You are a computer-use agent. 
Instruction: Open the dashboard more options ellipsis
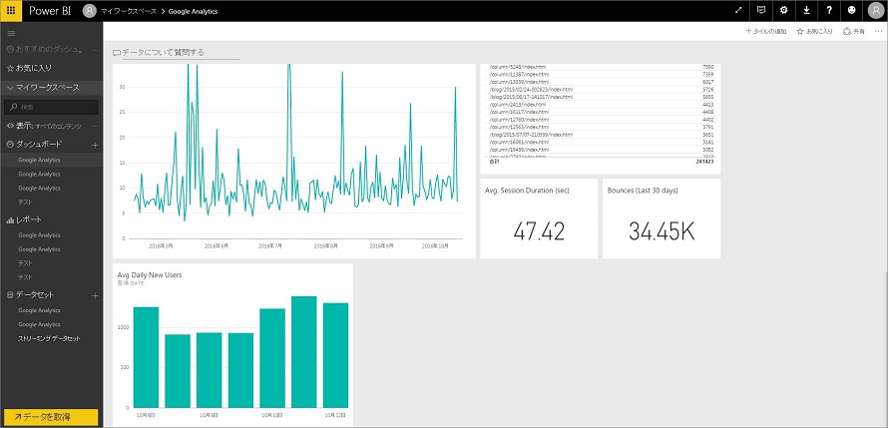878,32
